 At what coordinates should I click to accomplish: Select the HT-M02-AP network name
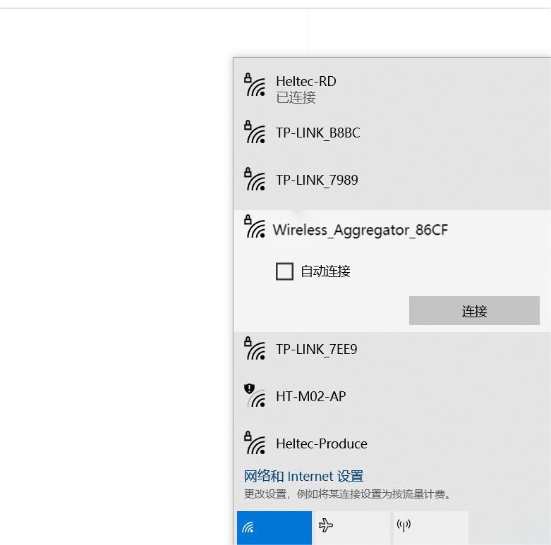pos(310,397)
